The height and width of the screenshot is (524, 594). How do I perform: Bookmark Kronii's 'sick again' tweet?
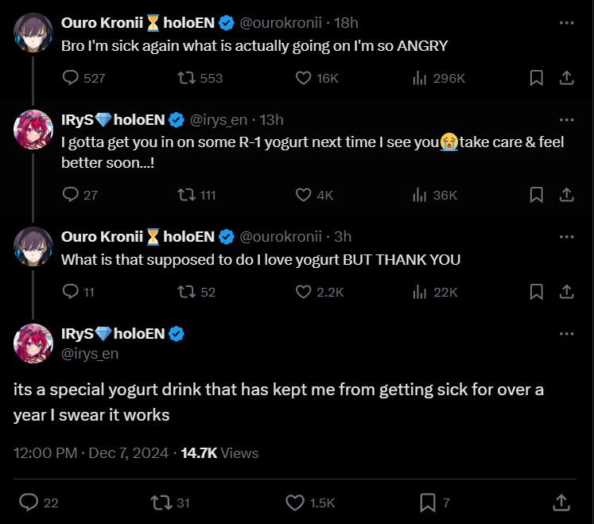coord(537,78)
